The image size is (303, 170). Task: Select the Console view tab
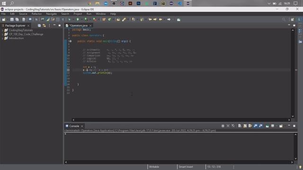tap(74, 126)
